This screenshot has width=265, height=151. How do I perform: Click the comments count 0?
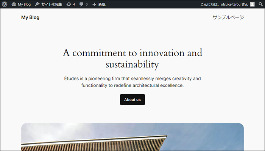pyautogui.click(x=86, y=4)
